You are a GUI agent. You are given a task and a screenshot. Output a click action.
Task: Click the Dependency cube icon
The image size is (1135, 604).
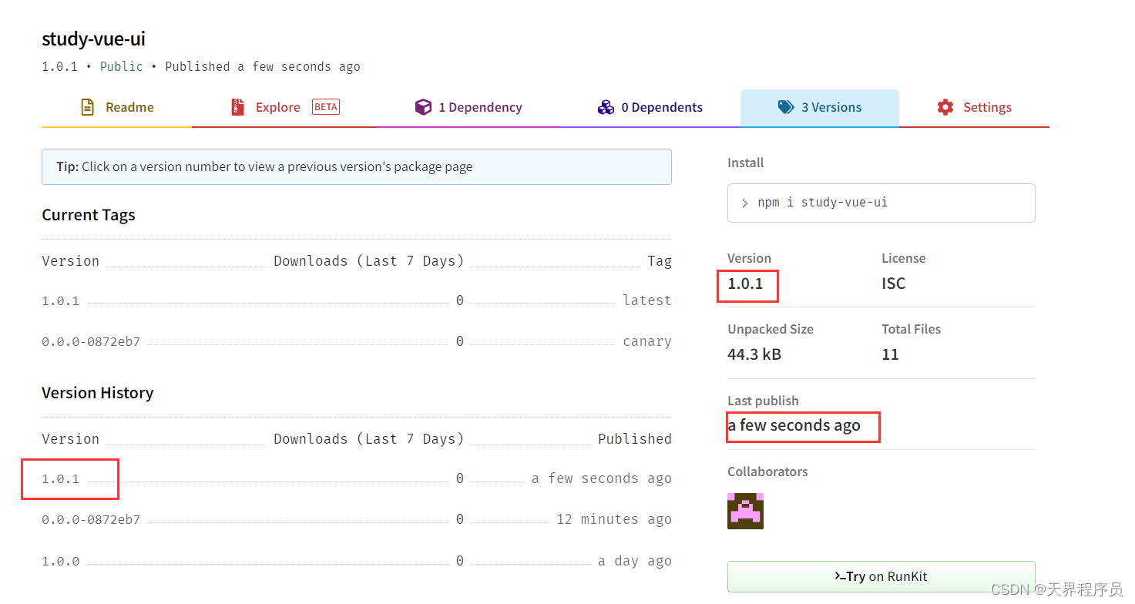pos(423,107)
